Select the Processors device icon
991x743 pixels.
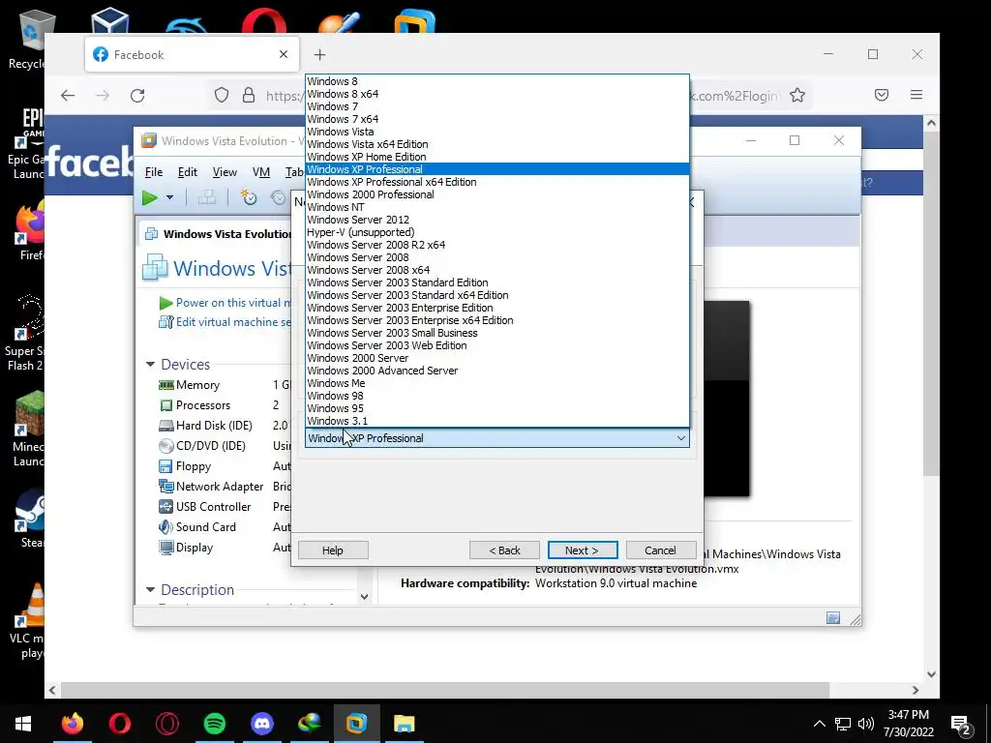coord(166,405)
